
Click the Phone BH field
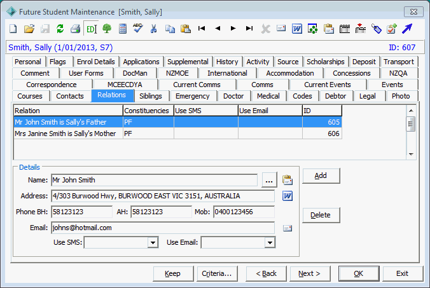click(x=81, y=212)
